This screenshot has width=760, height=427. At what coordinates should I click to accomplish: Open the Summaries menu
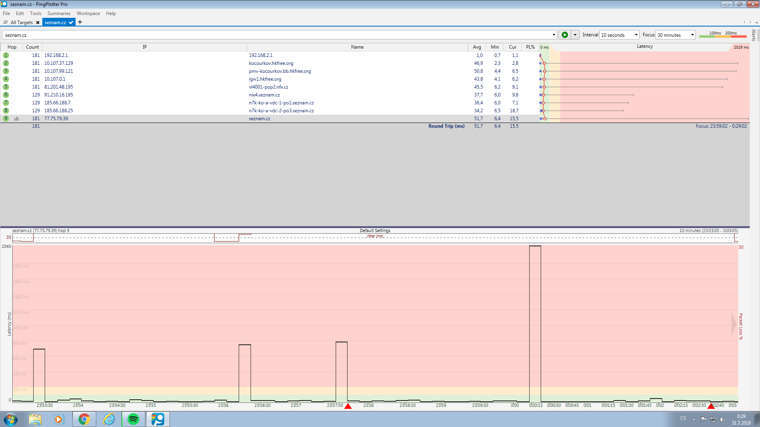pos(59,13)
